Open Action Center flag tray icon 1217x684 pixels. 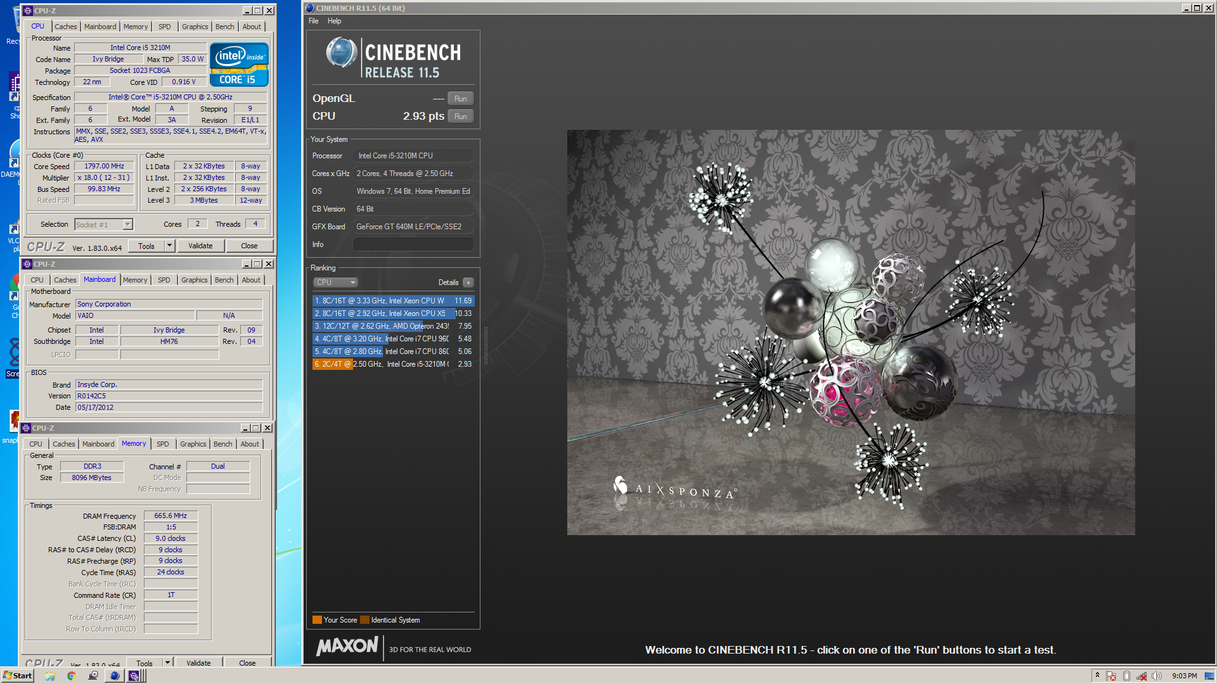click(x=1111, y=676)
